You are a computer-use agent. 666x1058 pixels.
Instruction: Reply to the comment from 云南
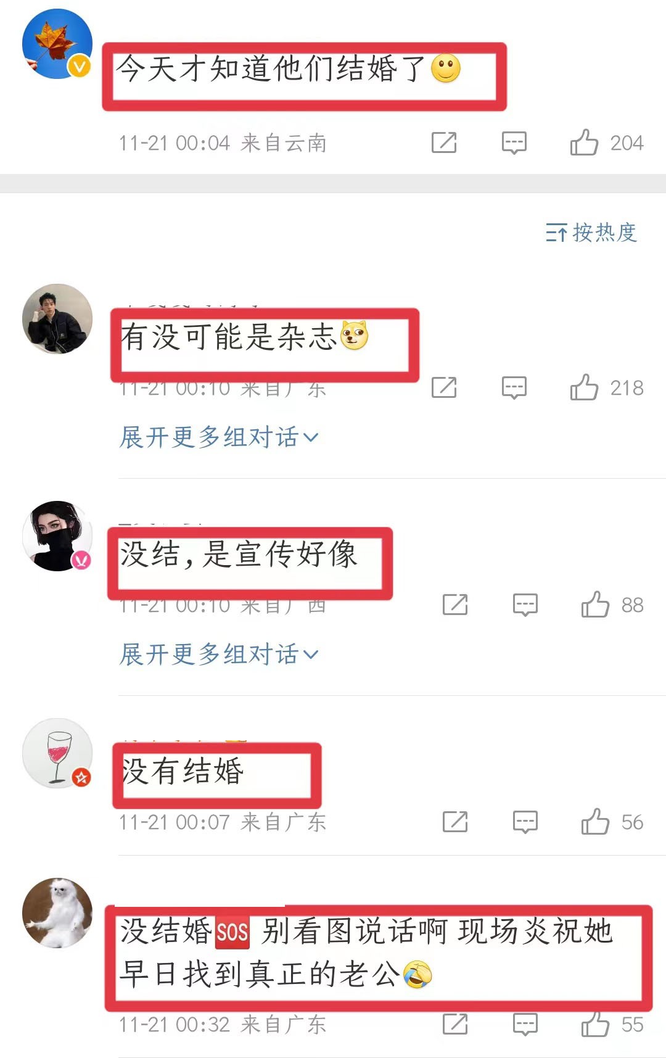click(x=514, y=143)
